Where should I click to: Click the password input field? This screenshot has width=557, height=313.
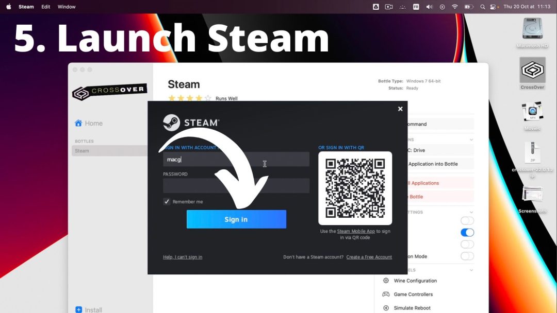pos(236,186)
